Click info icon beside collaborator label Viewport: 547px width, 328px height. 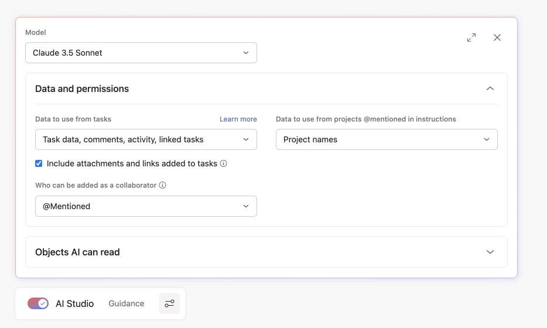click(163, 186)
